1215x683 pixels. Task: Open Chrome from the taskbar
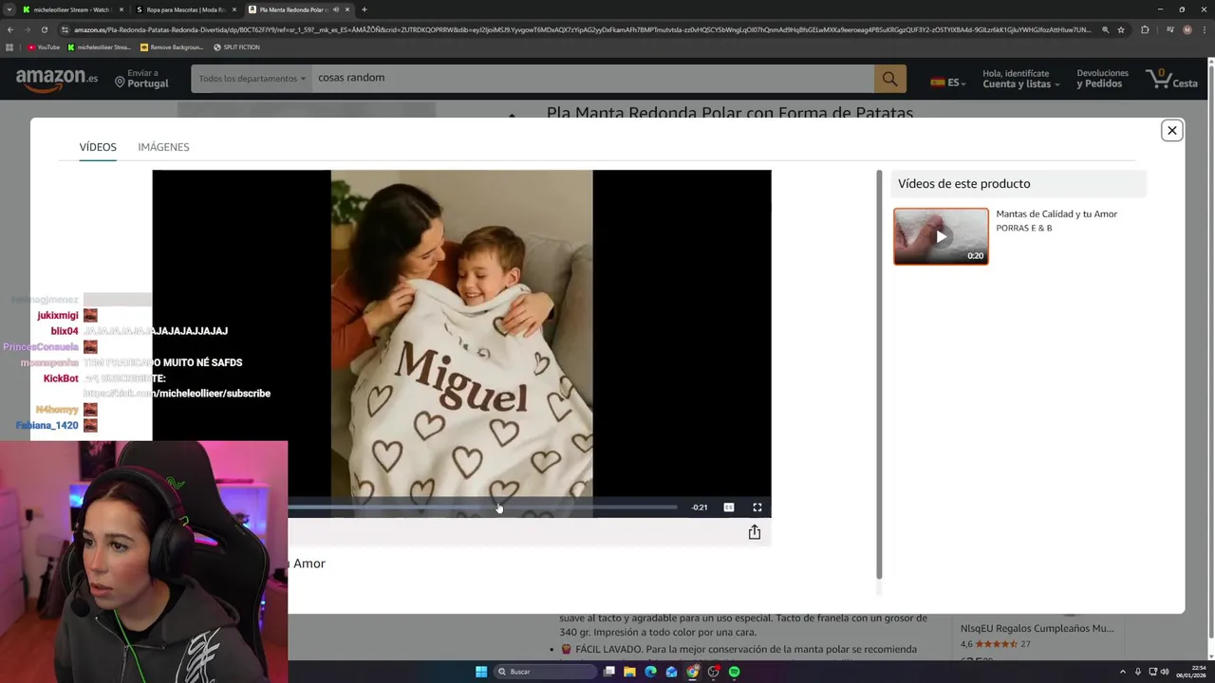[x=693, y=672]
